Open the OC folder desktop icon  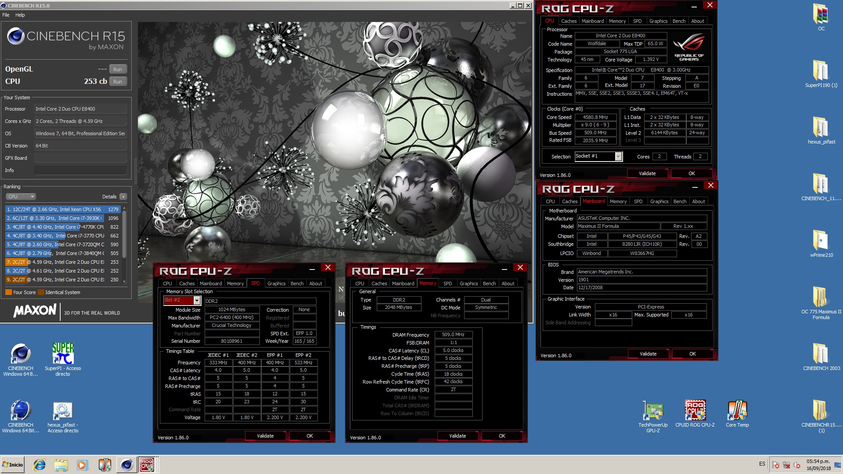(821, 17)
